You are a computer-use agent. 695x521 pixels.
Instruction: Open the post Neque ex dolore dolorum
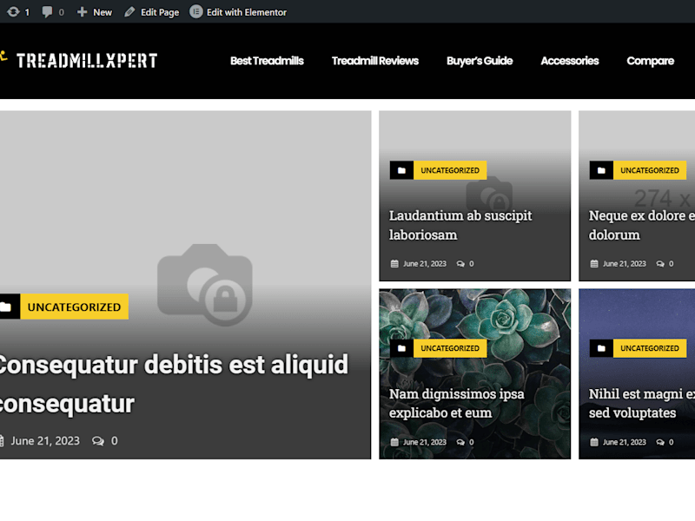click(x=641, y=225)
